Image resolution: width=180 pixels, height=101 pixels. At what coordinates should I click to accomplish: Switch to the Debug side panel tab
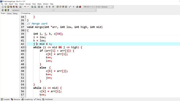coord(15,13)
